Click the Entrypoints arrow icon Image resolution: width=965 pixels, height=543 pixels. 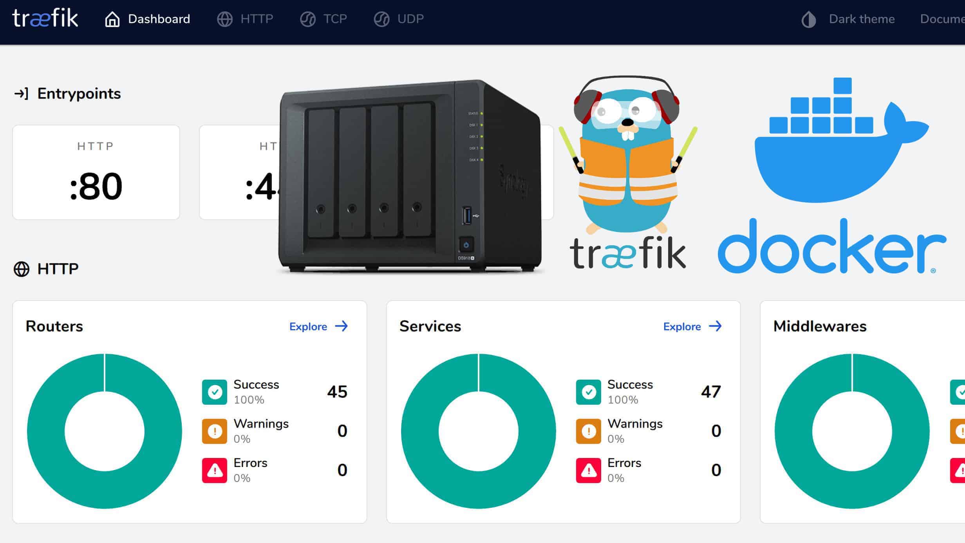[x=21, y=94]
